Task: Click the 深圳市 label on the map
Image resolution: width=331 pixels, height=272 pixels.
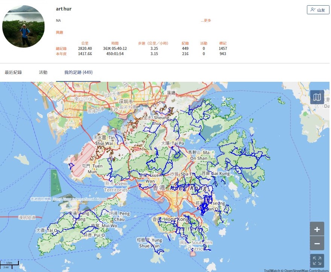Action: [125, 102]
